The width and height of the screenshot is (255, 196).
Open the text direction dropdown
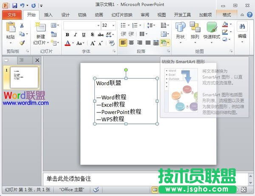coord(165,25)
